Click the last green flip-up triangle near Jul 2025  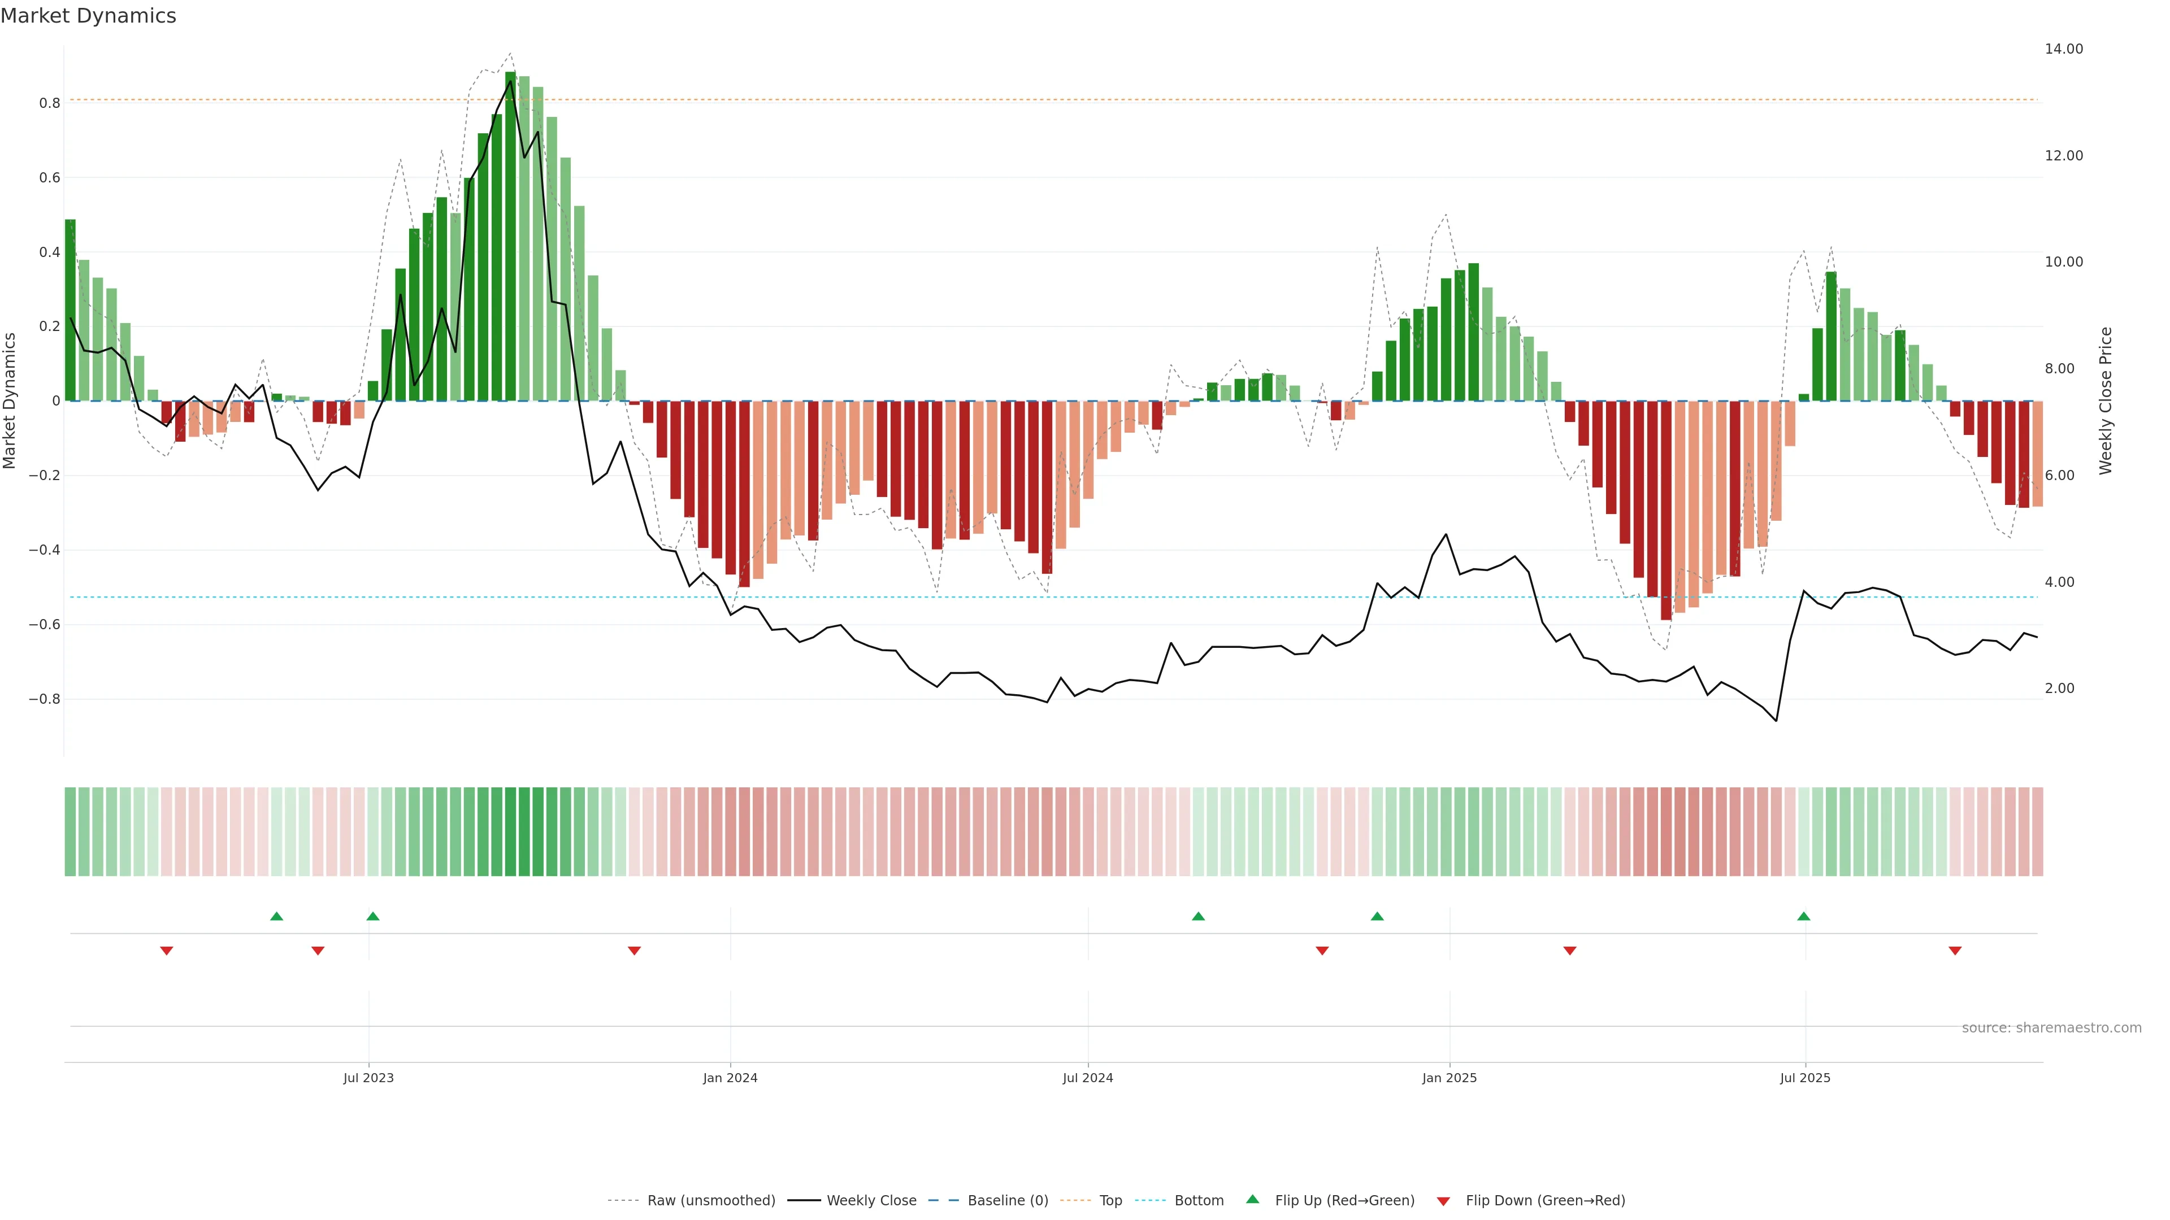pyautogui.click(x=1804, y=916)
